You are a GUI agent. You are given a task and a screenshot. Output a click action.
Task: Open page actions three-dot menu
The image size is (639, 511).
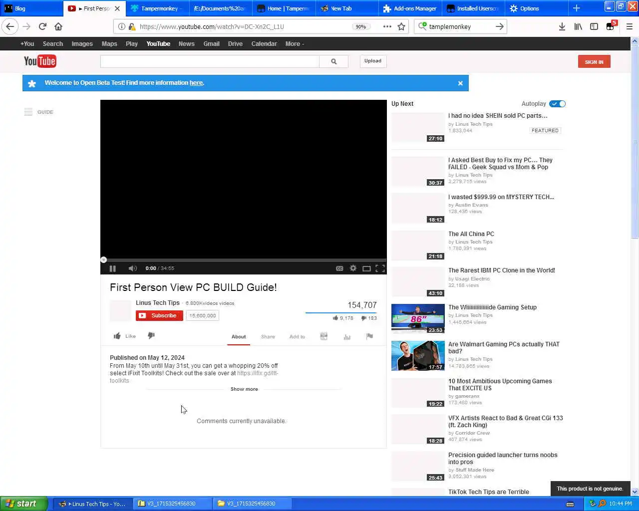(387, 26)
